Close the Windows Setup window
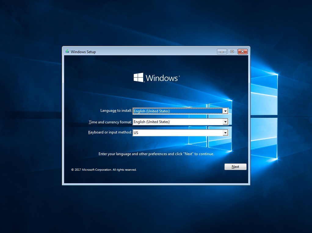312x233 pixels. tap(243, 52)
